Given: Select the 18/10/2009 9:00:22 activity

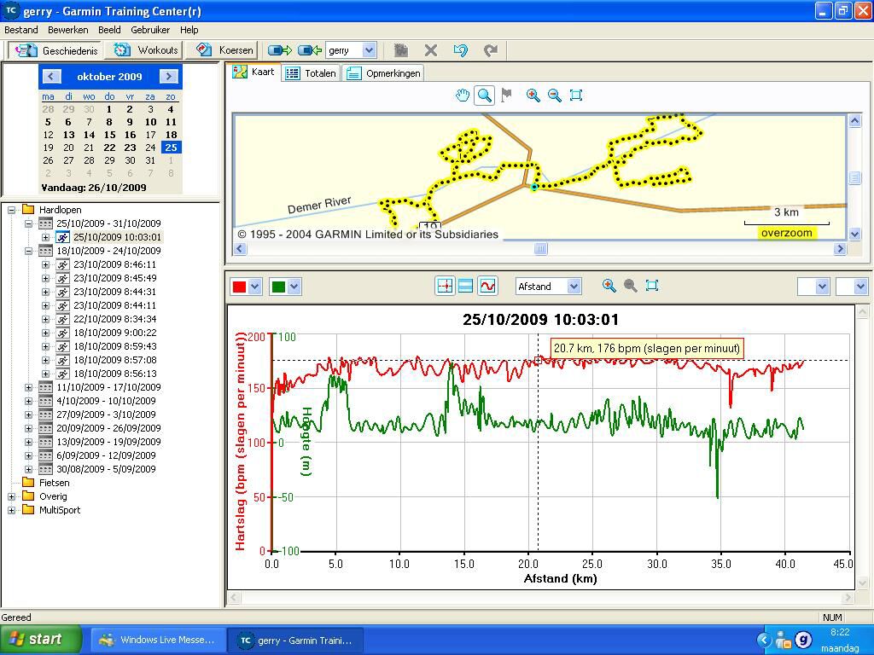Looking at the screenshot, I should click(x=115, y=333).
